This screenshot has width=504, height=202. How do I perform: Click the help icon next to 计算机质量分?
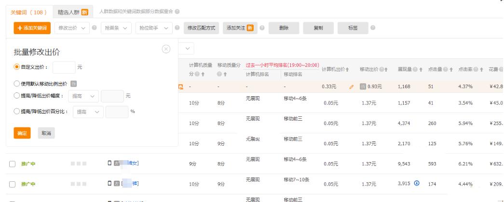pos(198,75)
